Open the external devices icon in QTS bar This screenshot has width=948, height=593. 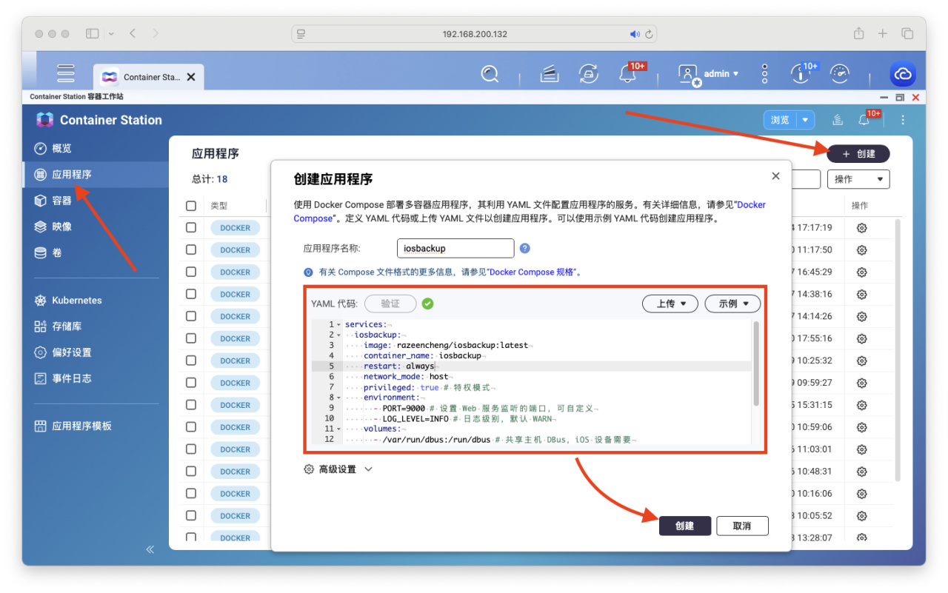[x=588, y=73]
